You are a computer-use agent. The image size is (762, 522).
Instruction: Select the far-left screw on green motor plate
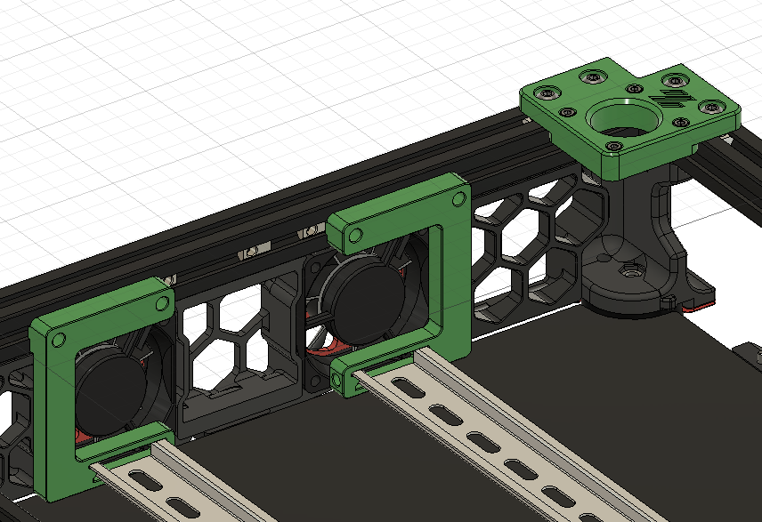(548, 91)
